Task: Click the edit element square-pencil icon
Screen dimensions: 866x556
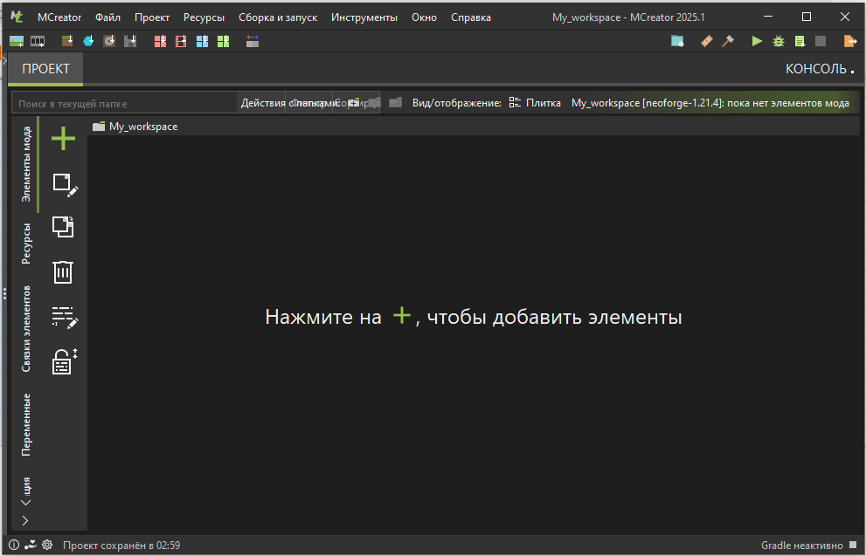Action: click(65, 185)
